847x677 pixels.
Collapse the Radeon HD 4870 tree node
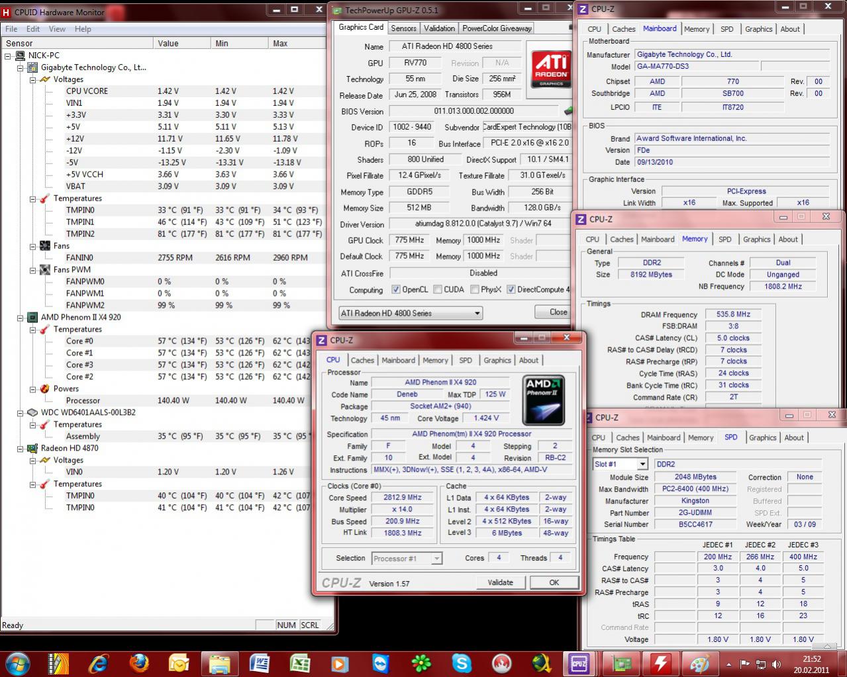[x=20, y=448]
